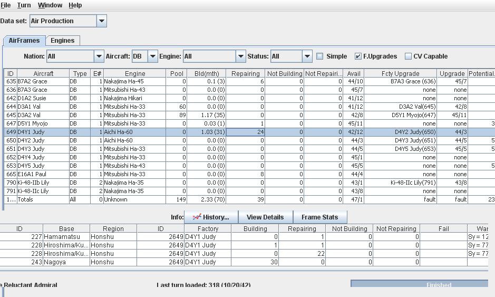Sort by Avail column header

click(354, 73)
